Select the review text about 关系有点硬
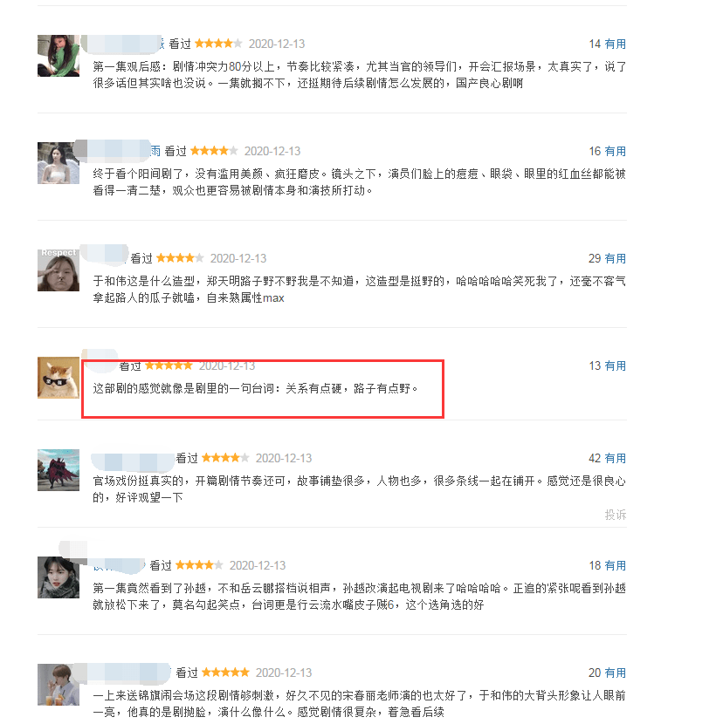The width and height of the screenshot is (723, 724). click(256, 388)
